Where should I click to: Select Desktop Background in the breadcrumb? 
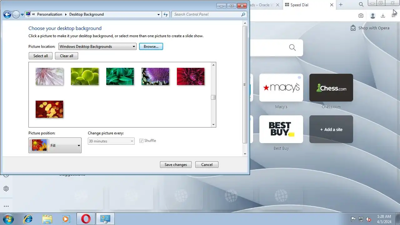87,14
